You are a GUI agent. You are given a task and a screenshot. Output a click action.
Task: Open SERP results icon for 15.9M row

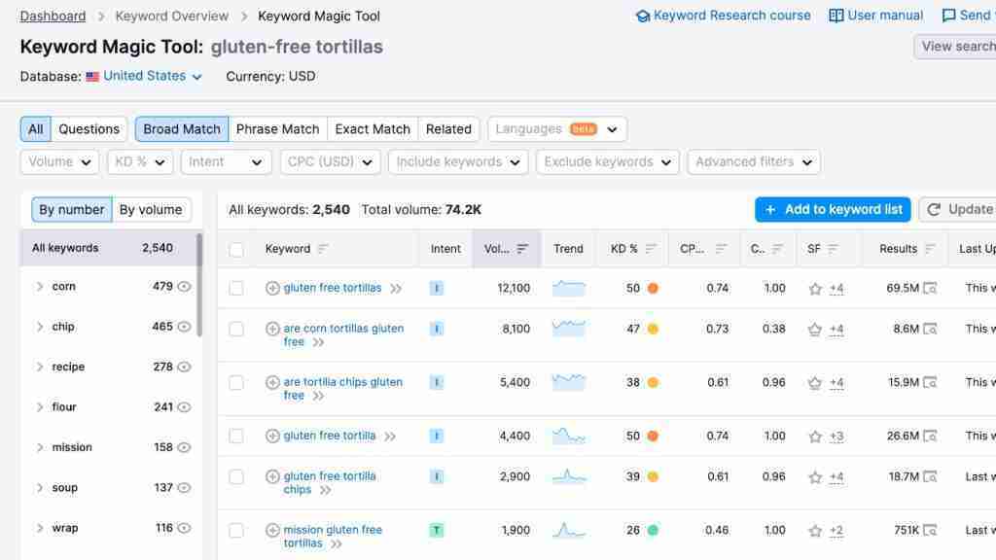click(930, 382)
